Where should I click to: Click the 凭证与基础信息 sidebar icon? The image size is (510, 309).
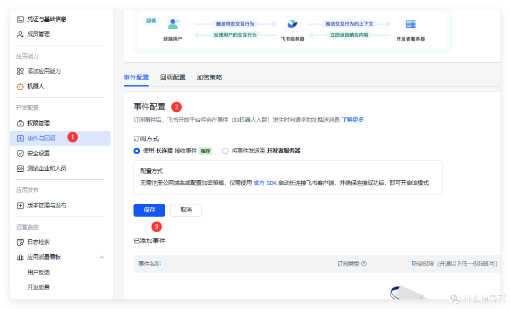(20, 19)
